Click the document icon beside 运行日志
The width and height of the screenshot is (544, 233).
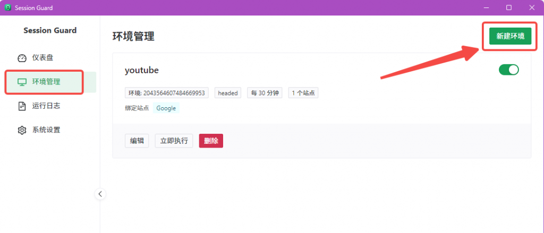pyautogui.click(x=22, y=106)
